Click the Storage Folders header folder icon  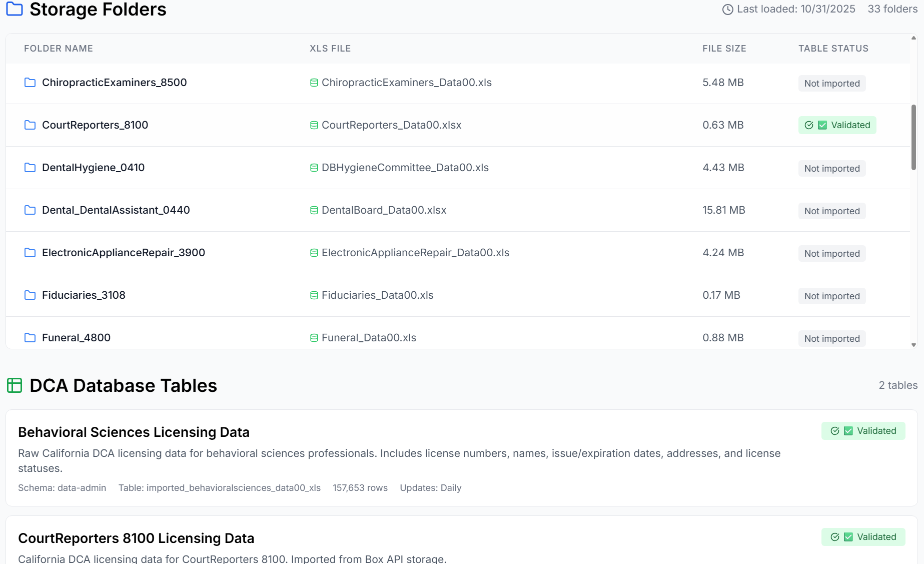tap(15, 9)
